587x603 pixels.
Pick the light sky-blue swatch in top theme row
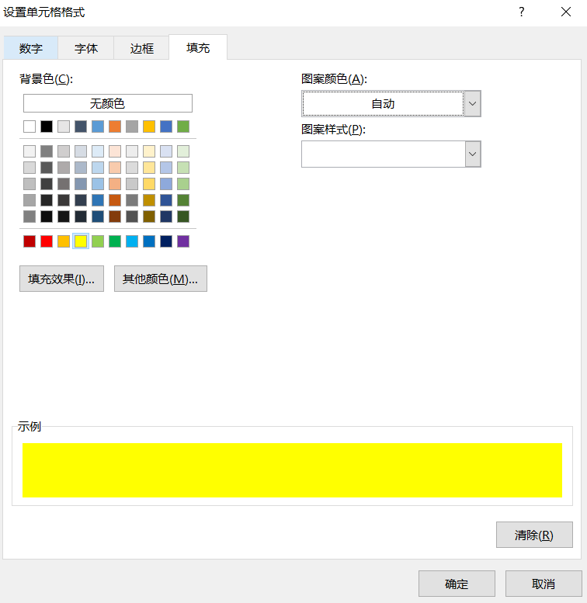(x=98, y=126)
